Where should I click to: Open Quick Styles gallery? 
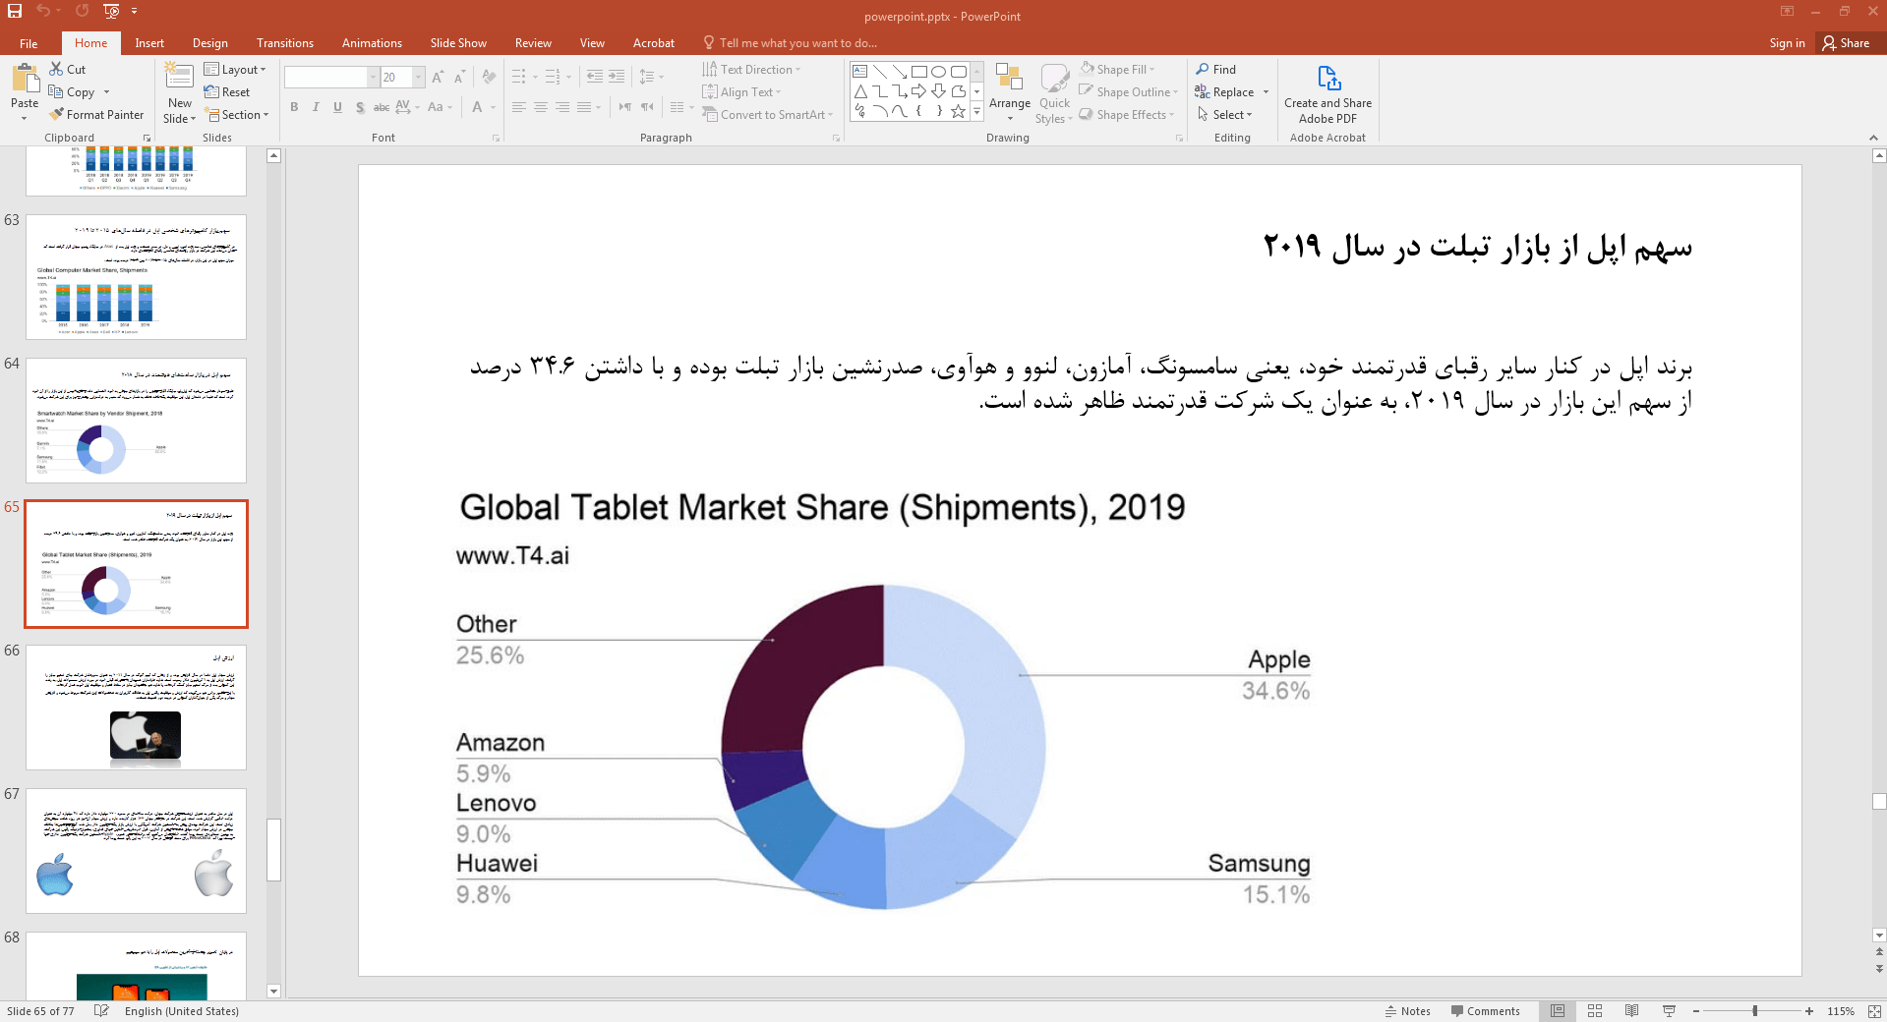1054,93
